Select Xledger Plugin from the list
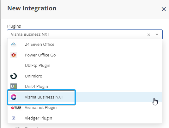The width and height of the screenshot is (169, 128). tap(85, 118)
